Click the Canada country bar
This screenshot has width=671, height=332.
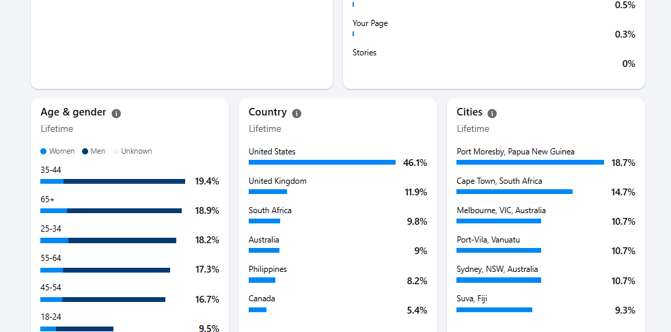258,310
